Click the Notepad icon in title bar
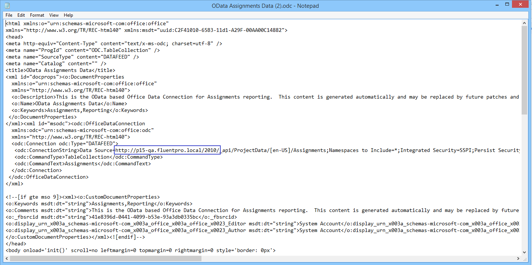The width and height of the screenshot is (532, 265). coord(7,6)
